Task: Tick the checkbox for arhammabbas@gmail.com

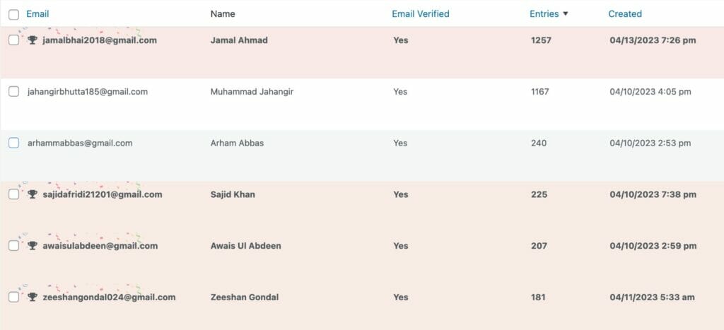Action: point(14,143)
